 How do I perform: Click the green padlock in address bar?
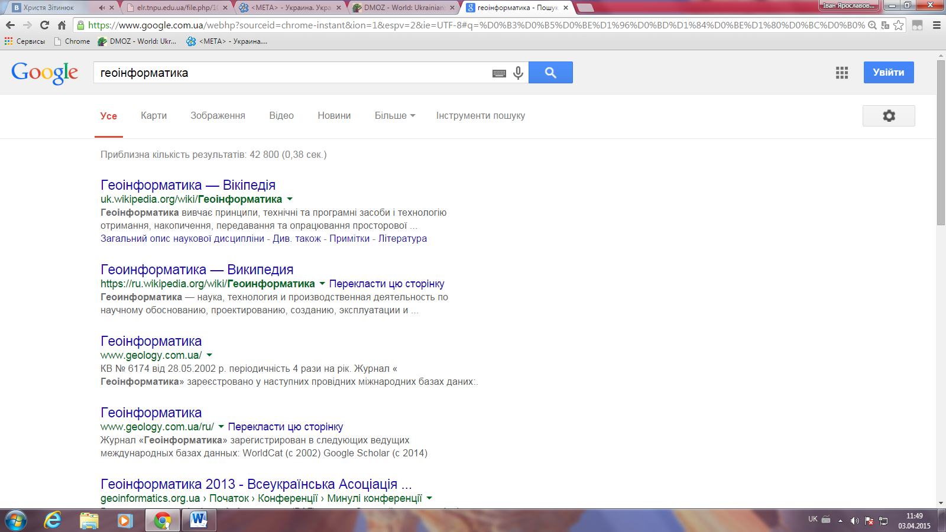tap(81, 25)
